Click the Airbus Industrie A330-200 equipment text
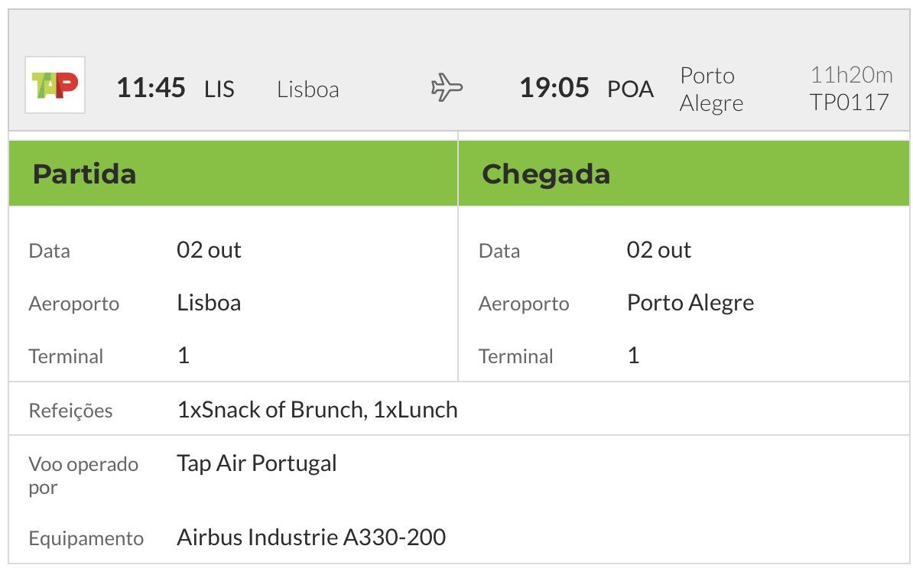 click(311, 538)
